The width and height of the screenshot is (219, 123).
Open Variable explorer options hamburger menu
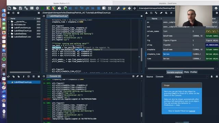[x=217, y=13]
